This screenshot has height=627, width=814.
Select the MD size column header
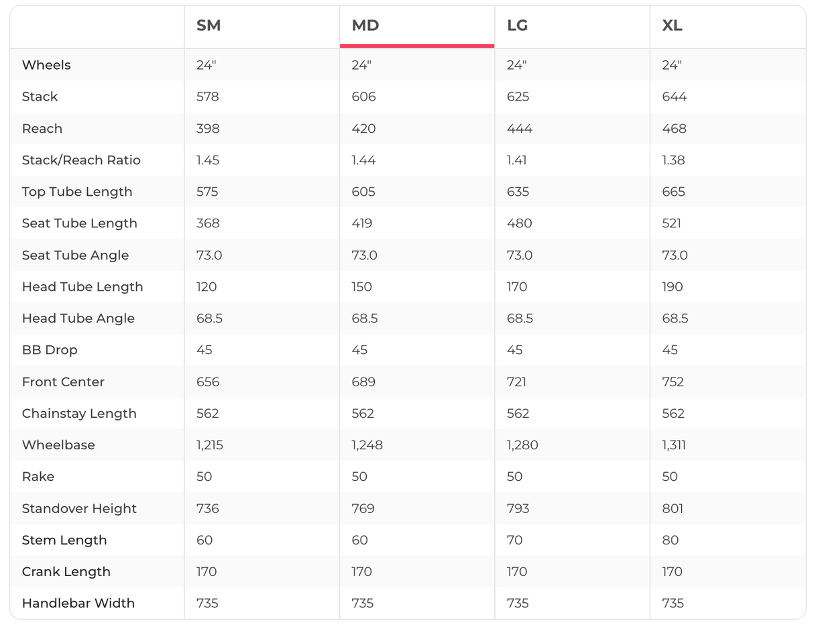365,25
